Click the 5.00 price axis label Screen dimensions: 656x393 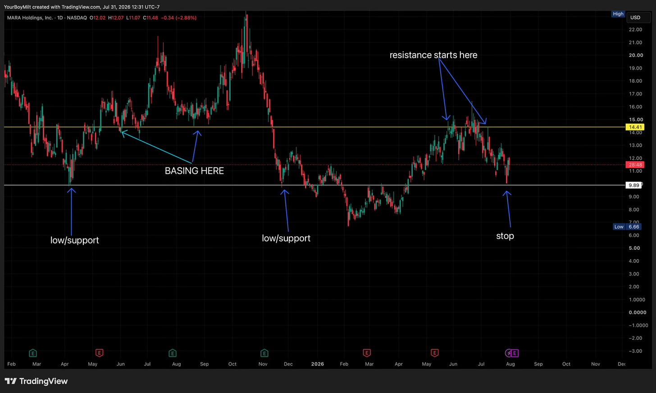[634, 248]
